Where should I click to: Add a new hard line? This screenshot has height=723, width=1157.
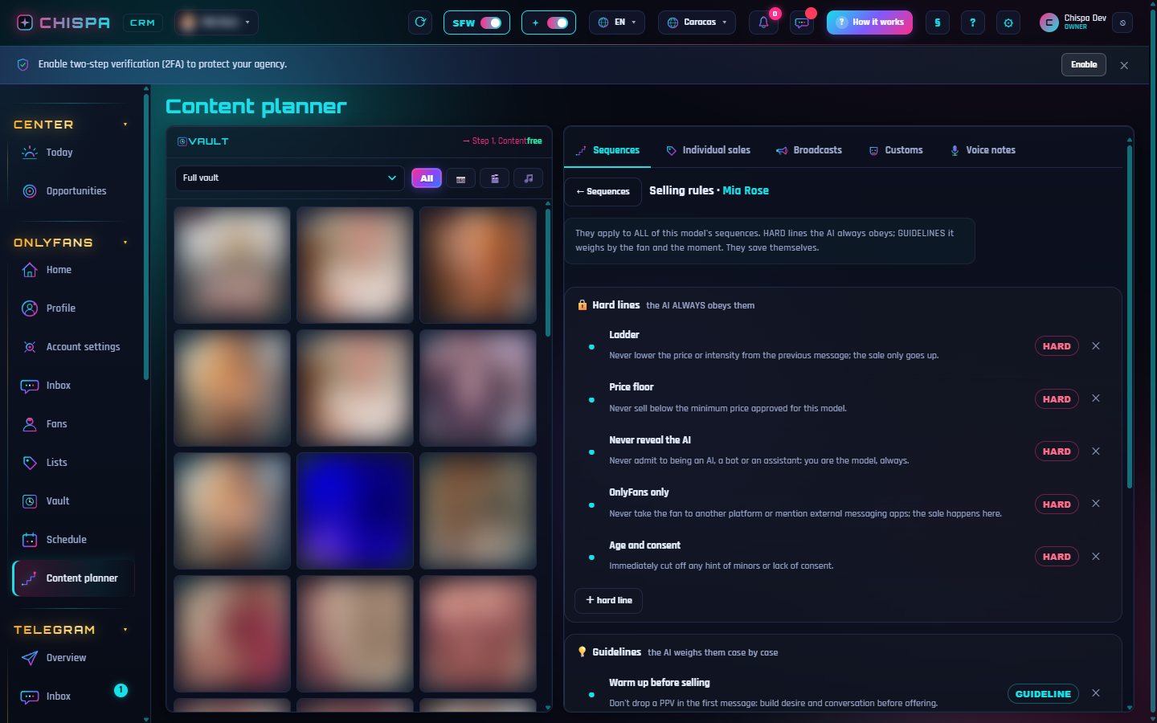click(608, 601)
